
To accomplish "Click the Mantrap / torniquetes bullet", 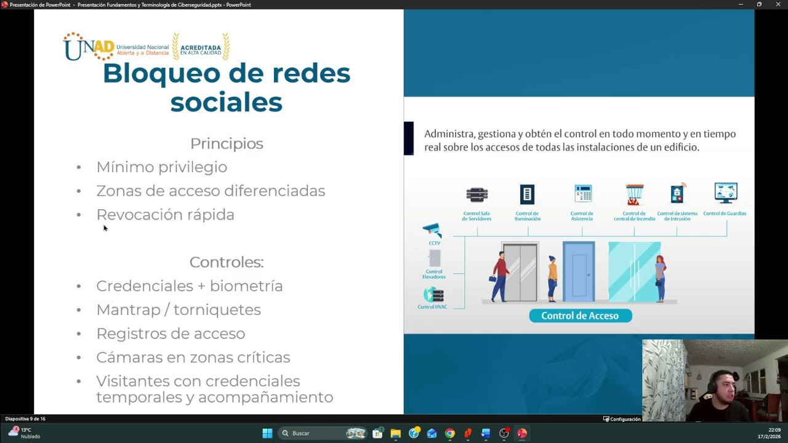I will click(179, 309).
